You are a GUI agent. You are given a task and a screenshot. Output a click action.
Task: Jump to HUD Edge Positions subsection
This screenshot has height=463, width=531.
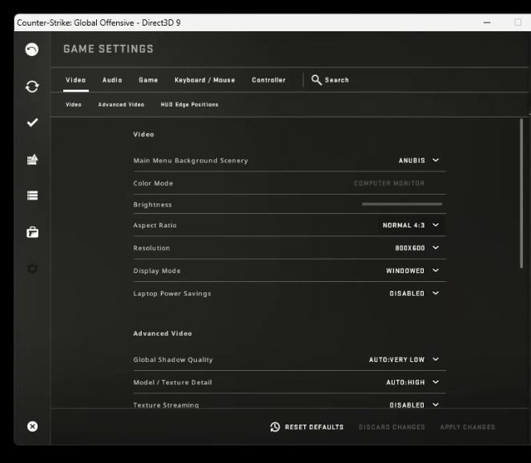point(189,104)
